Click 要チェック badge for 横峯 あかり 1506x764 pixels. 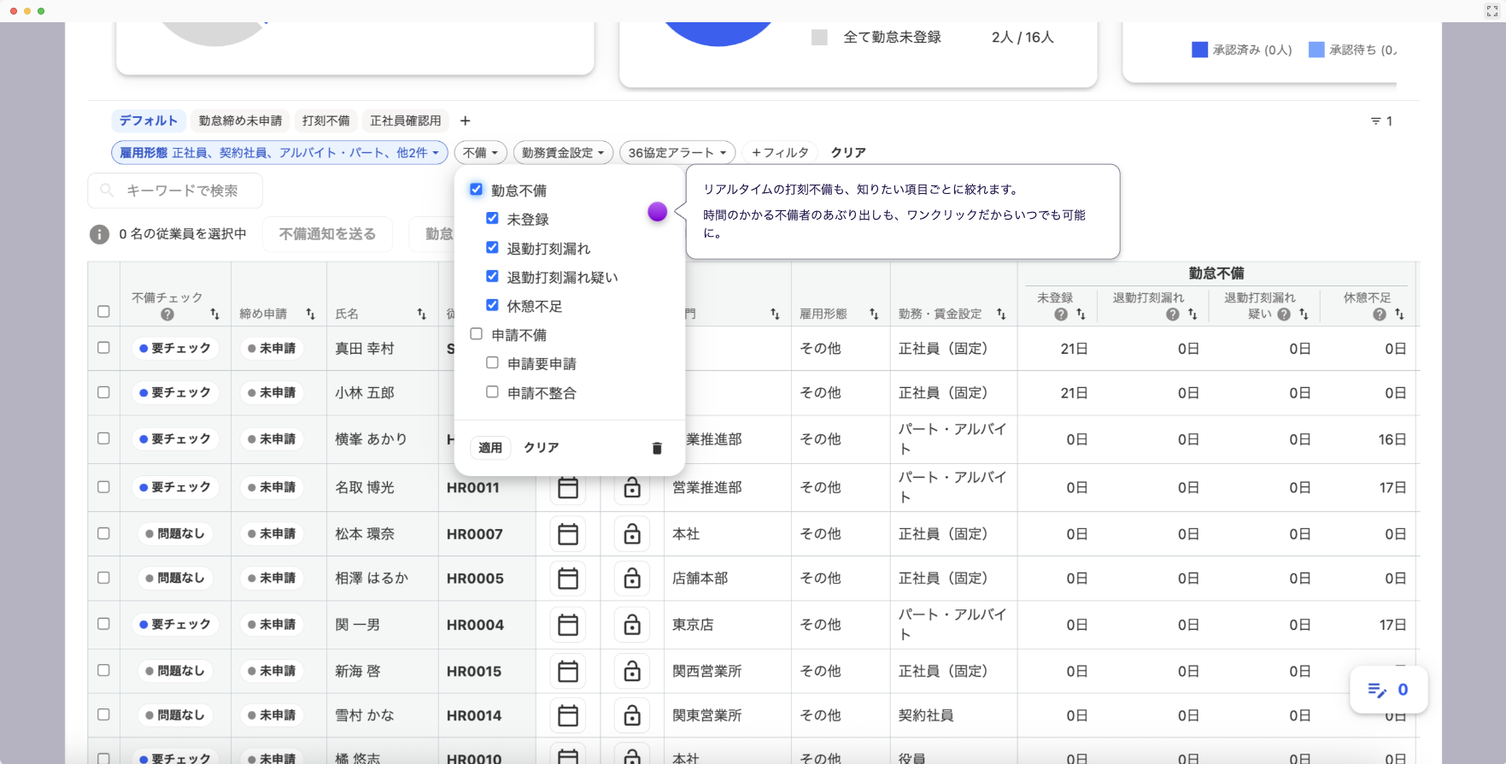point(175,439)
